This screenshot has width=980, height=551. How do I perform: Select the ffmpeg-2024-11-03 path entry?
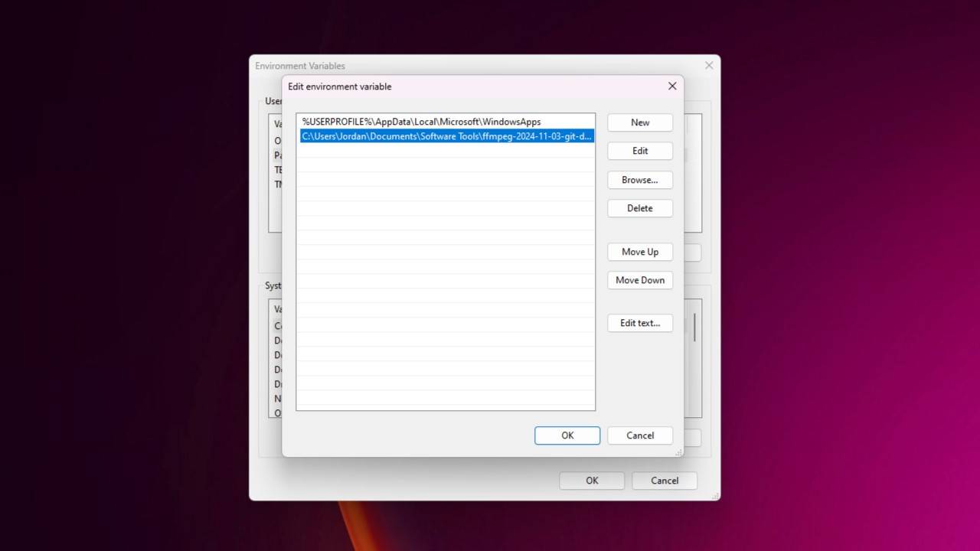point(446,136)
